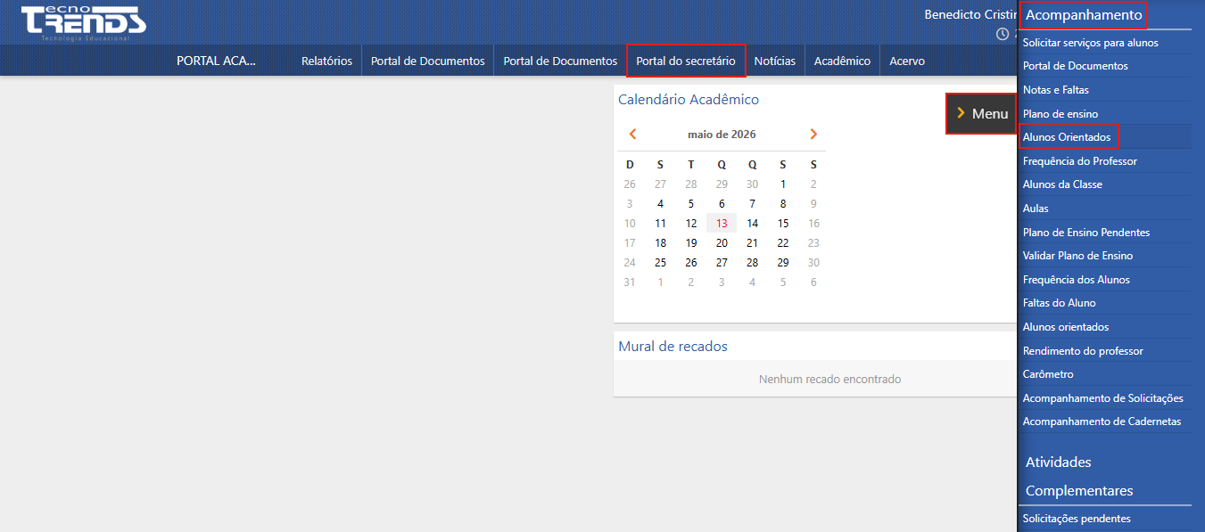Select day 14 in calendar
The height and width of the screenshot is (532, 1205).
(x=752, y=224)
